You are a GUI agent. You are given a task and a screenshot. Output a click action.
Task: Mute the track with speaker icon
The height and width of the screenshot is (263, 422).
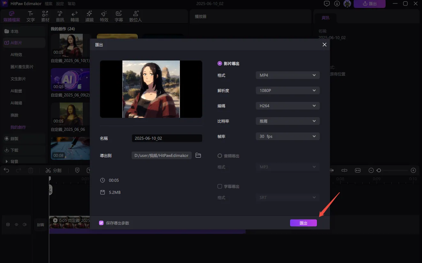tap(25, 224)
